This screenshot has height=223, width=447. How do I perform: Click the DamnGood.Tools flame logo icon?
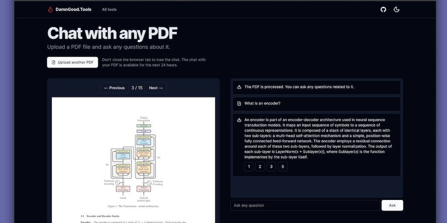pyautogui.click(x=50, y=10)
